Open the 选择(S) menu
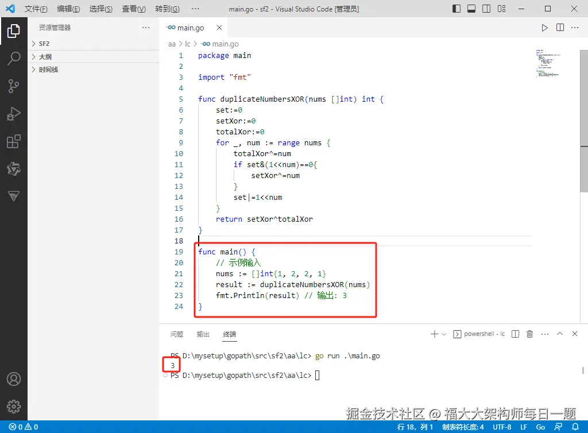 click(x=101, y=9)
